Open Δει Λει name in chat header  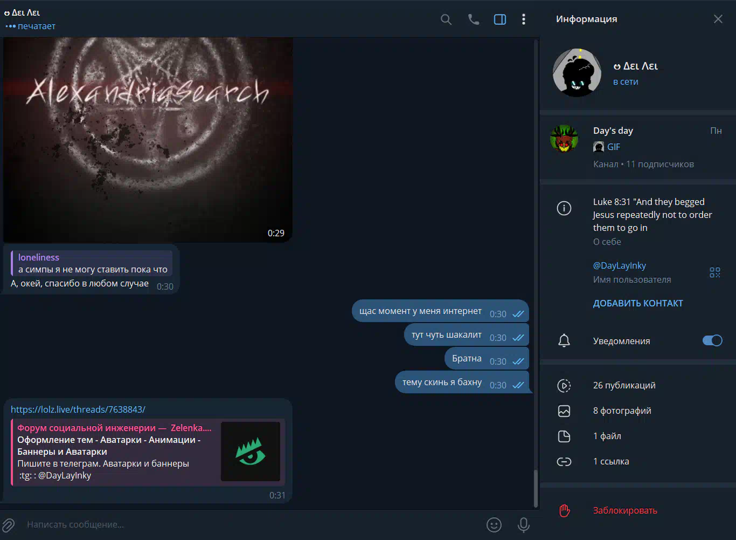(22, 12)
